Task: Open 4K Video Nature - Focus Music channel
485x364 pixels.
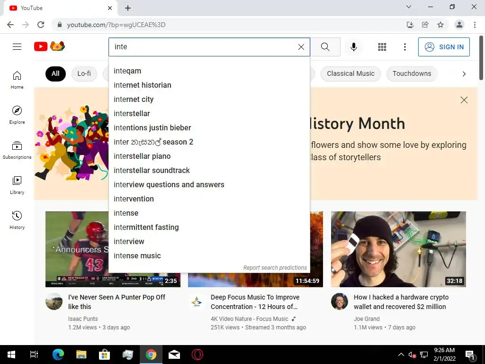Action: [x=249, y=319]
